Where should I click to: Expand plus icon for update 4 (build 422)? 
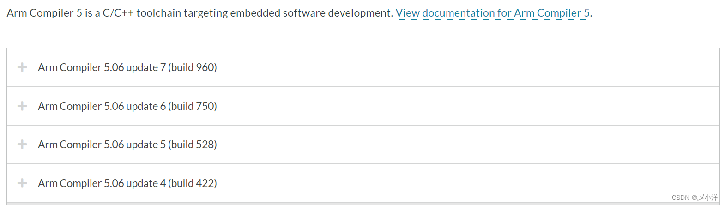click(22, 183)
